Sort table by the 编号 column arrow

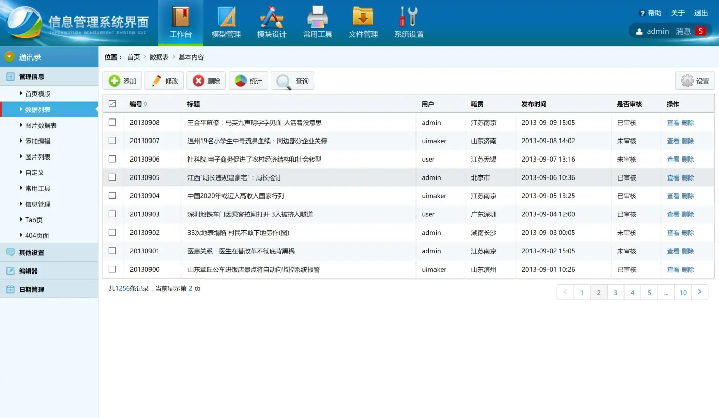146,104
